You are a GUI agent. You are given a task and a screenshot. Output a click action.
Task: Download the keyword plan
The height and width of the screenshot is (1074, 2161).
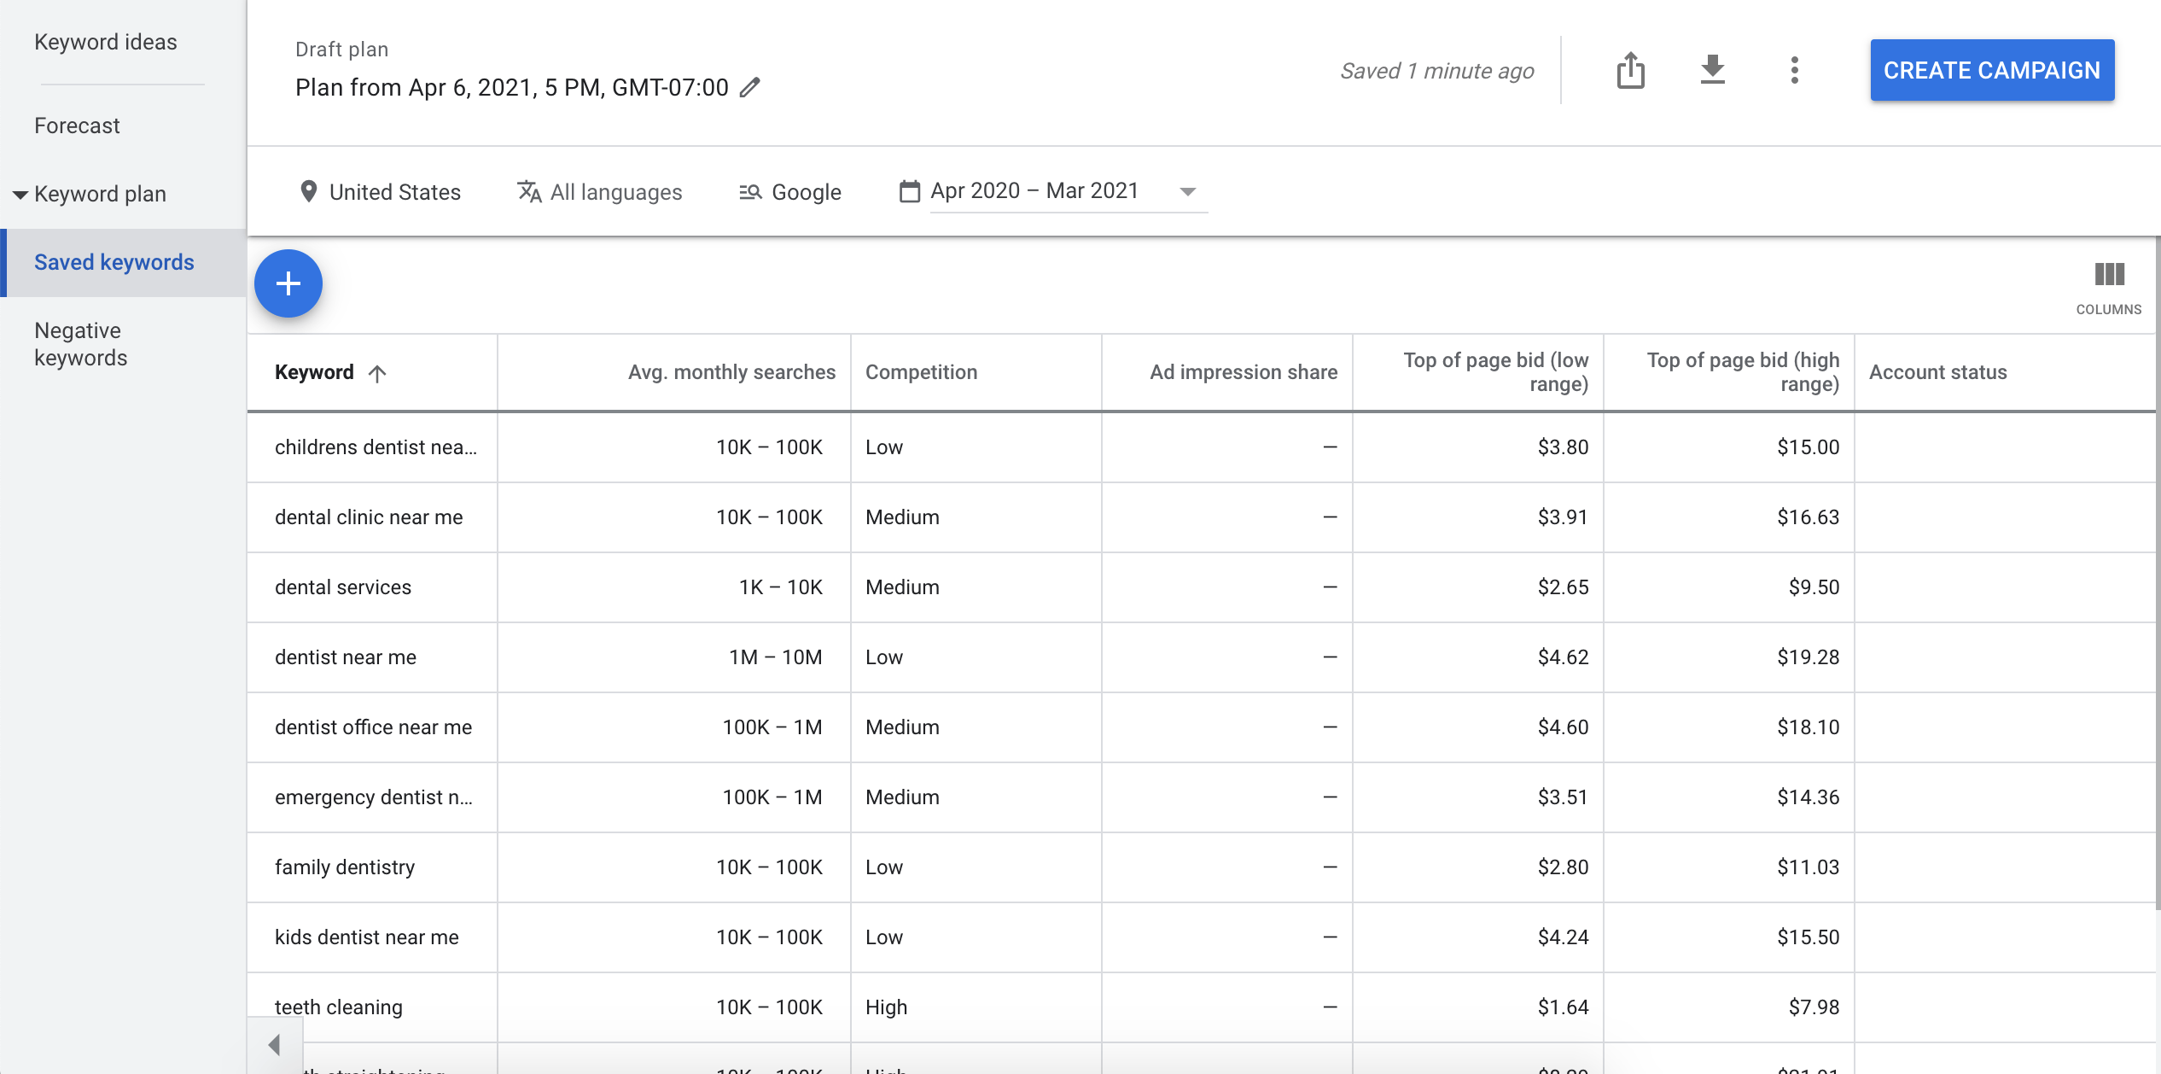tap(1712, 70)
